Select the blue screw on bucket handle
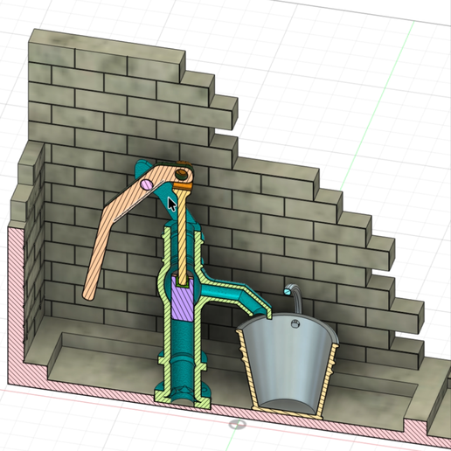451x451 pixels. pos(288,292)
